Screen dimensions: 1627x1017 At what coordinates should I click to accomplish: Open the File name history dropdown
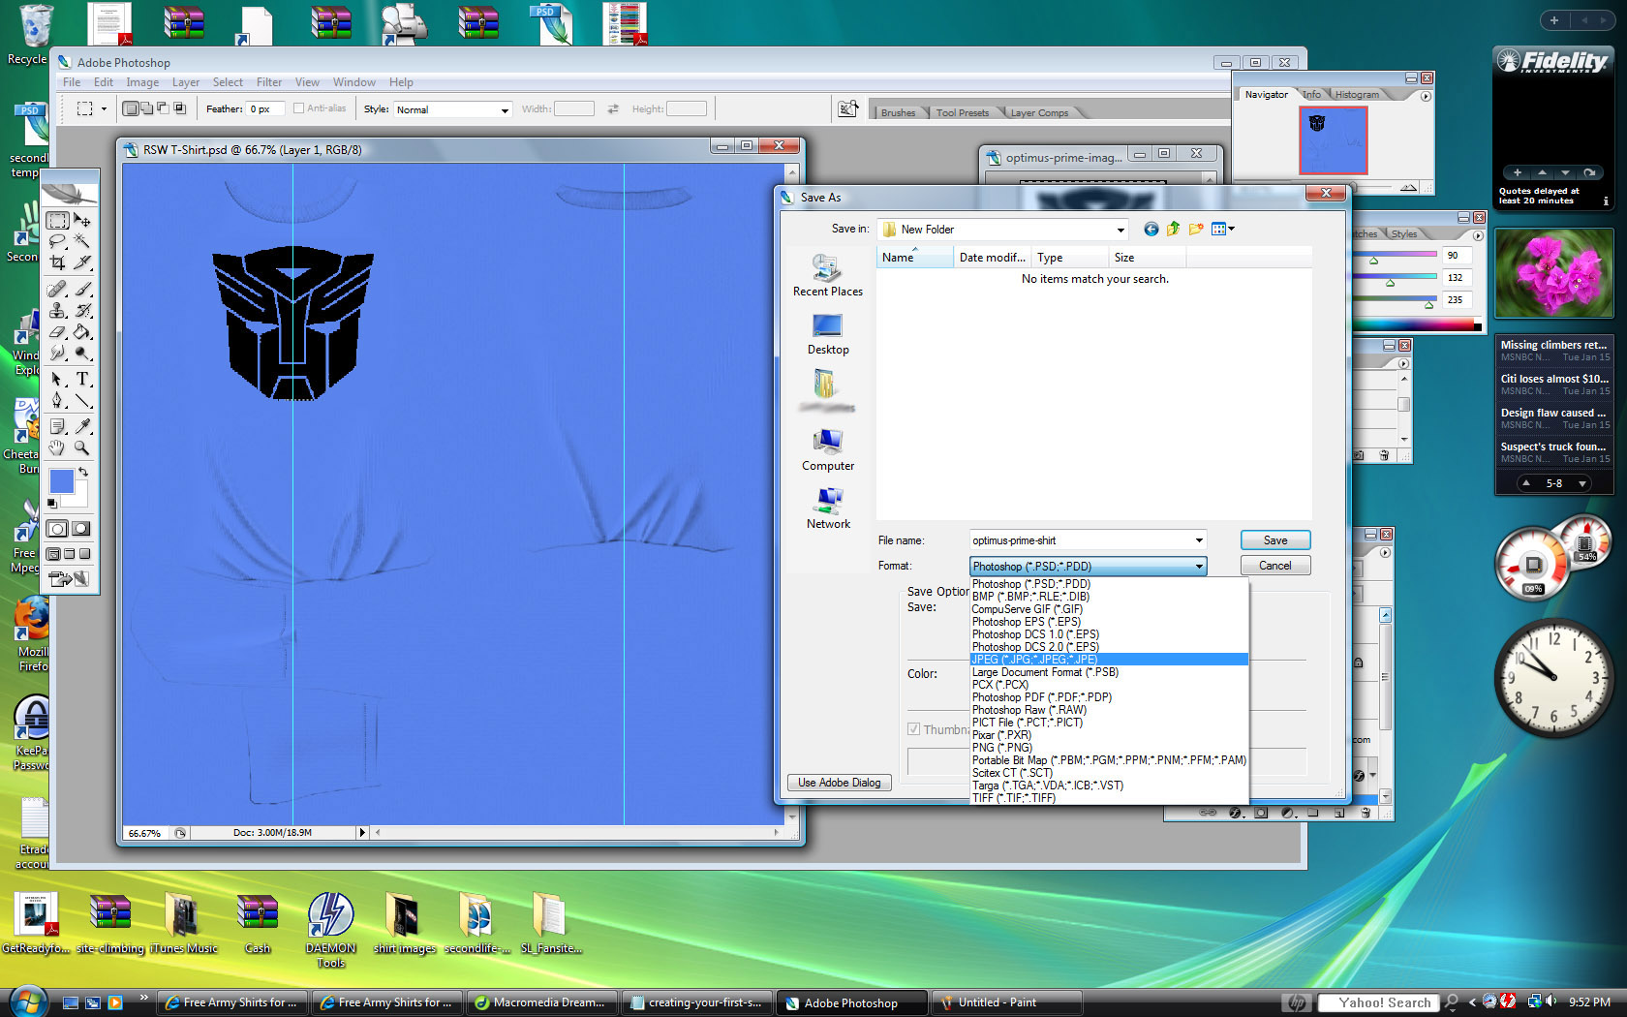coord(1198,540)
